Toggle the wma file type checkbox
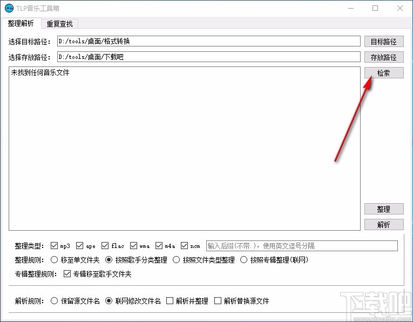Screen dimensions: 413x322 pyautogui.click(x=133, y=246)
